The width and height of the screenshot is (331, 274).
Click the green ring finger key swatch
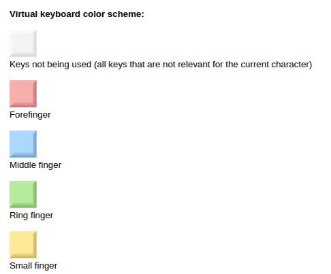pos(23,194)
